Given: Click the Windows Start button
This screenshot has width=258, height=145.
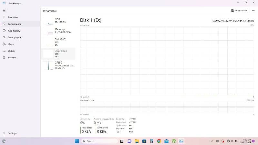Looking at the screenshot, I should pos(77,141).
